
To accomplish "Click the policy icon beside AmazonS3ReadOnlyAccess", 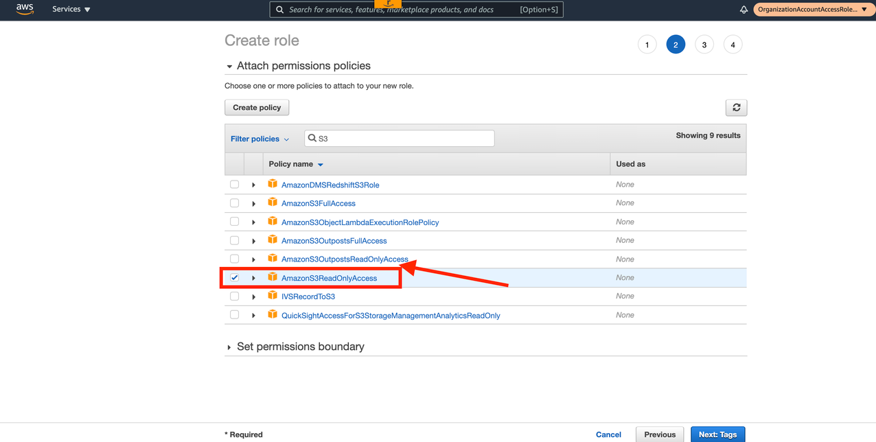I will pyautogui.click(x=273, y=277).
